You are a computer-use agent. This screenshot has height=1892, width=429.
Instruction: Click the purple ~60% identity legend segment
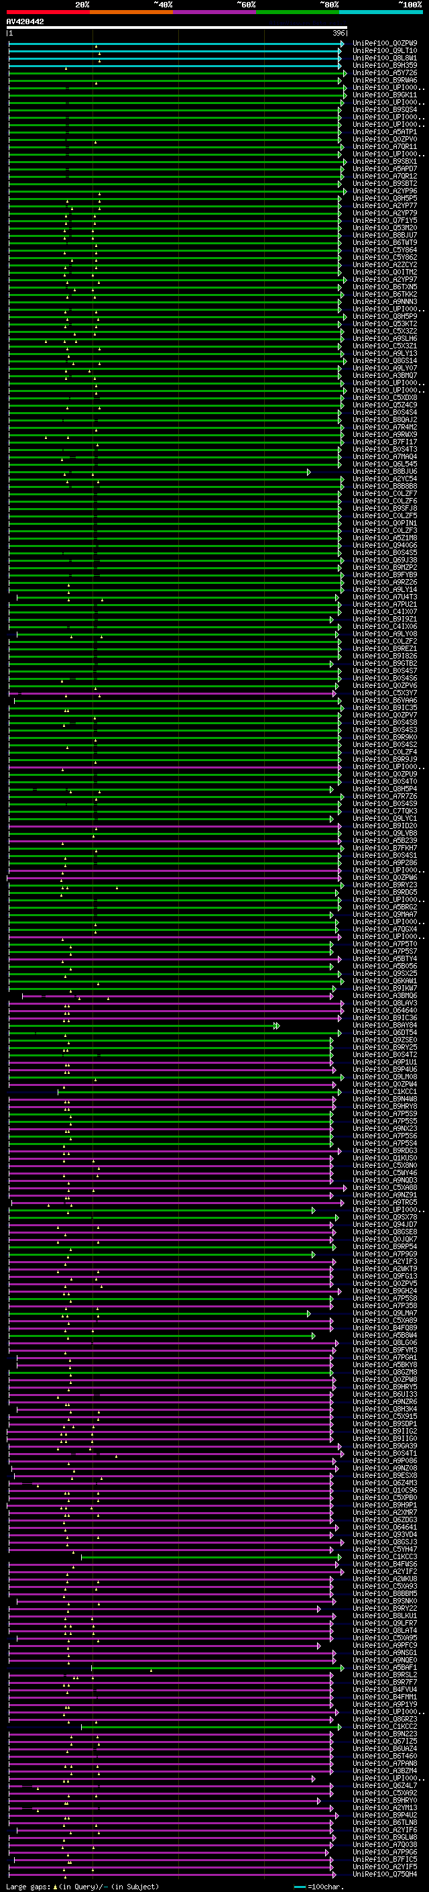click(x=214, y=12)
